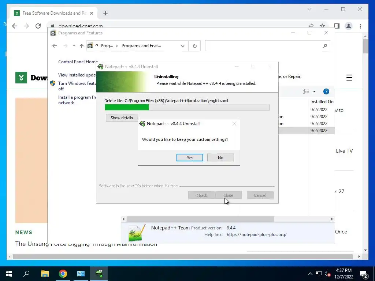This screenshot has height=281, width=375.
Task: Click the Programs and Feat... breadcrumb
Action: 141,46
